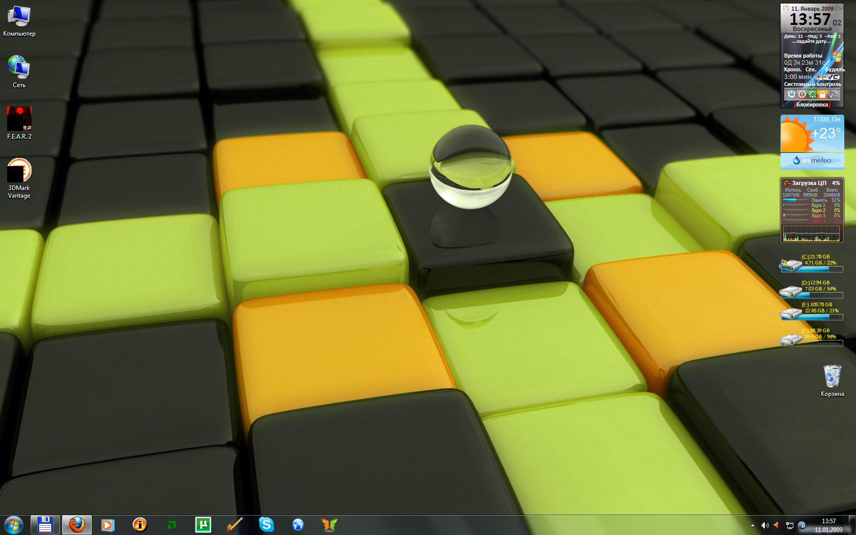Viewport: 856px width, 535px height.
Task: Open the Корзина recycle bin
Action: point(832,377)
